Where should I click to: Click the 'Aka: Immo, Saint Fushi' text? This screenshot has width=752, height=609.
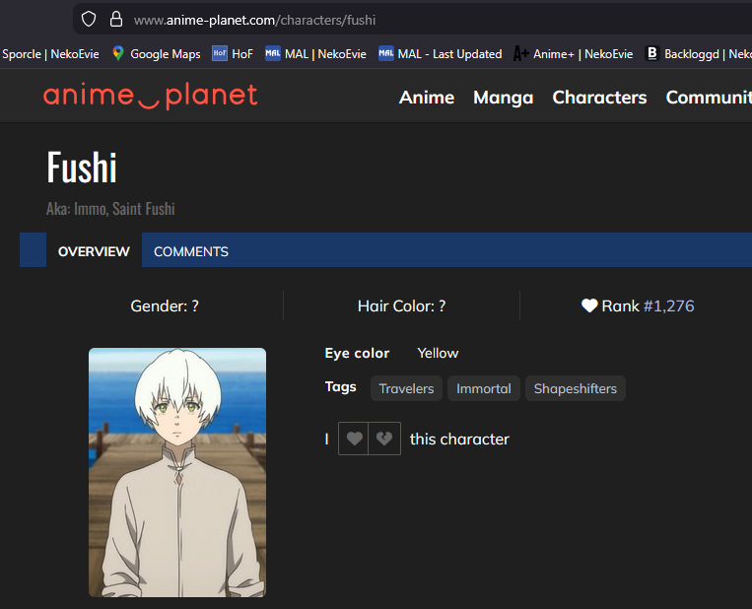click(x=110, y=209)
